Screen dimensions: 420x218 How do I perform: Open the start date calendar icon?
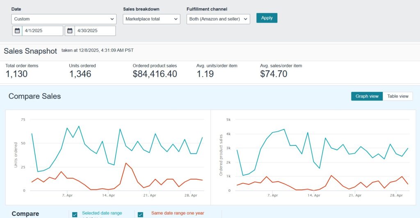click(17, 31)
